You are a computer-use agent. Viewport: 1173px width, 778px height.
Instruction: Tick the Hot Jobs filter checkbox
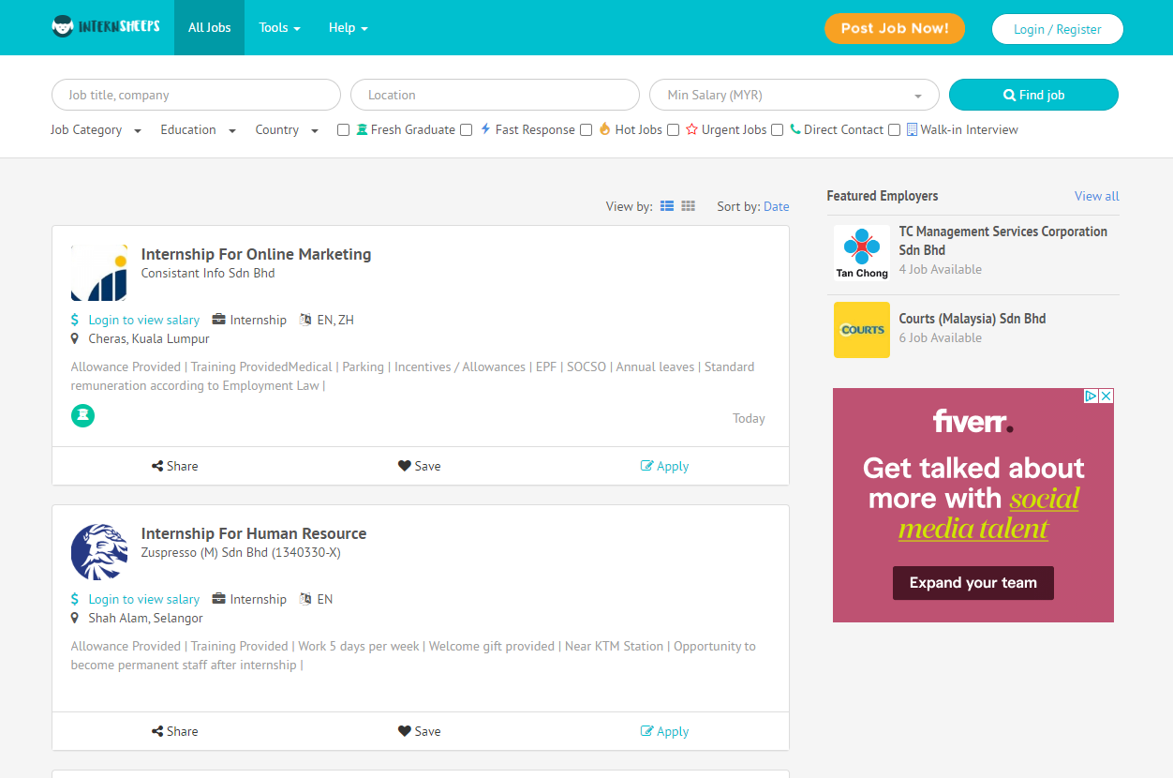coord(586,130)
